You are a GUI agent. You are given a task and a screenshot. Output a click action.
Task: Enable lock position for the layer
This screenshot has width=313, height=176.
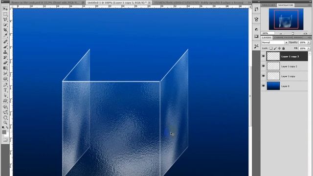click(x=279, y=48)
